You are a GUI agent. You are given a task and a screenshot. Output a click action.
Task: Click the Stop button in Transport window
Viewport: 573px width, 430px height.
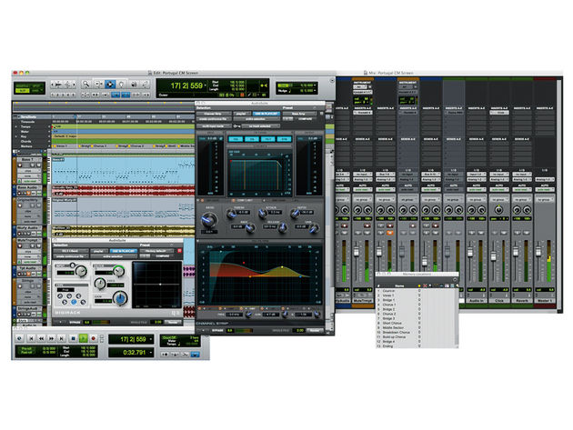coord(75,337)
